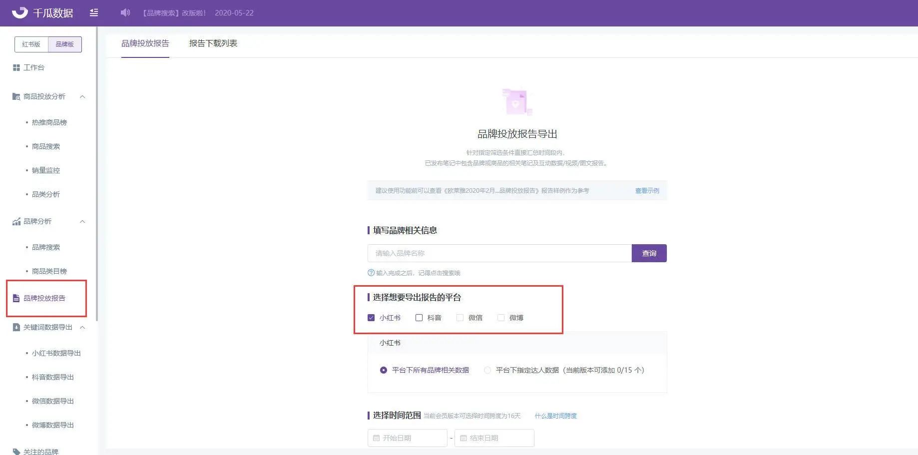Click the report export illustration
918x455 pixels.
click(517, 102)
